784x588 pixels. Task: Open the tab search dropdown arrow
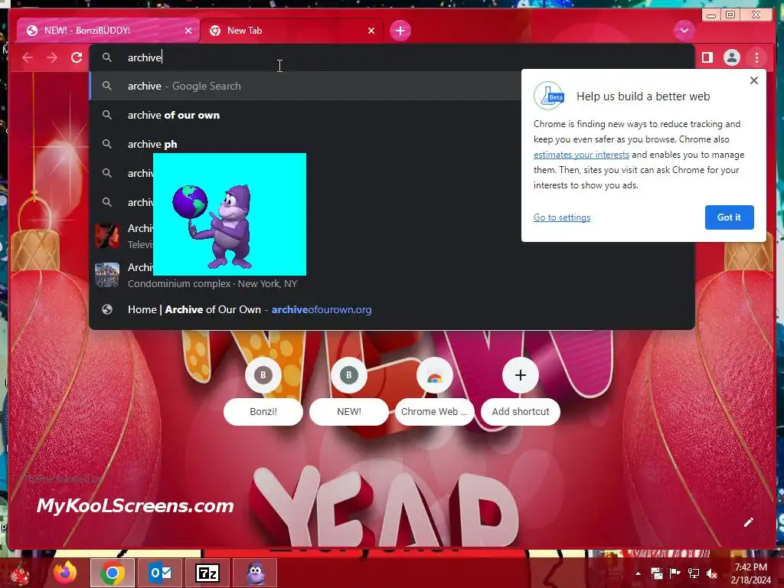point(684,31)
